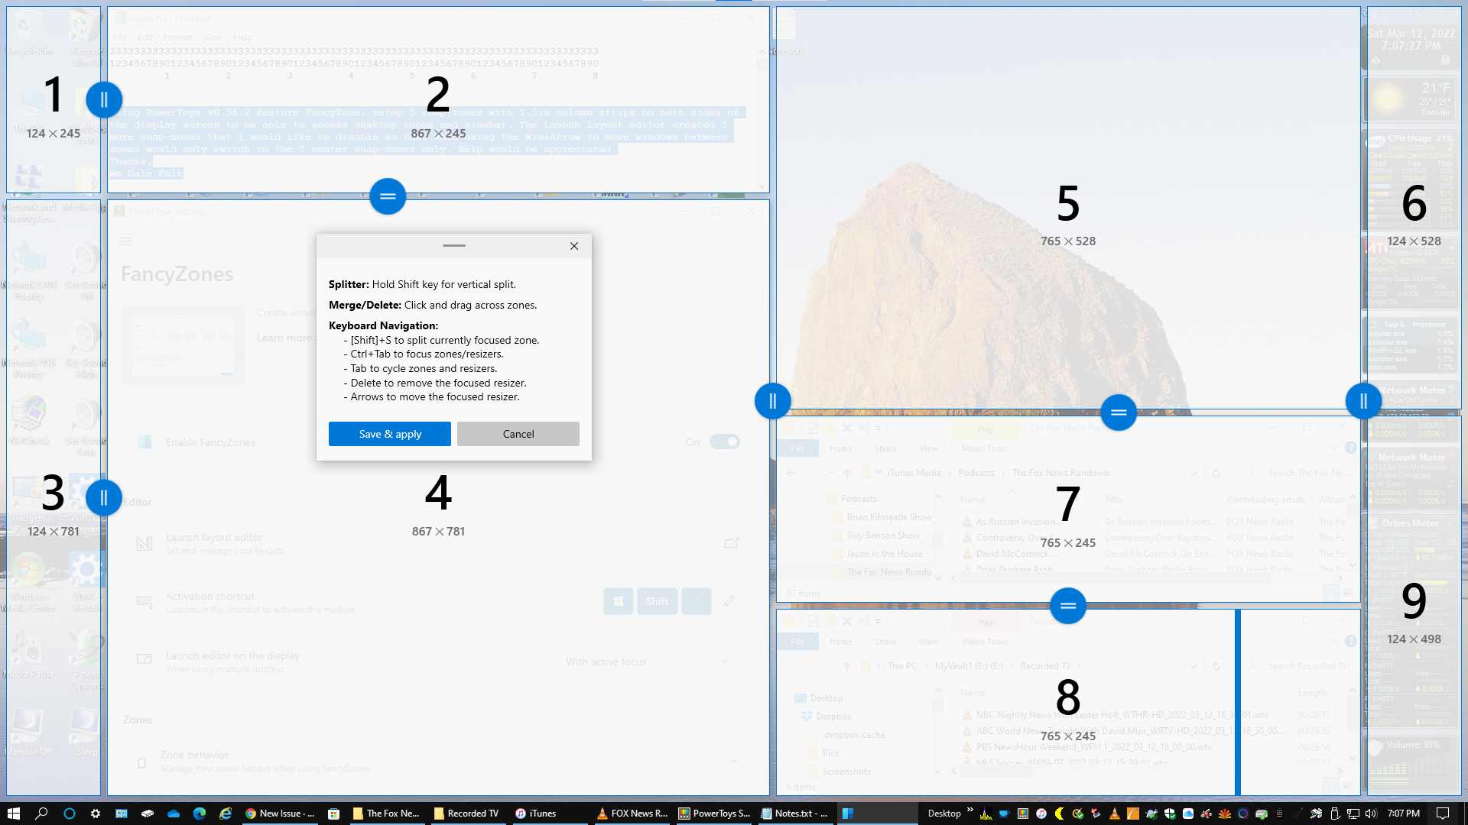Screen dimensions: 1468x825
Task: Select the vertical resizer between zones 3 and 4
Action: coord(104,497)
